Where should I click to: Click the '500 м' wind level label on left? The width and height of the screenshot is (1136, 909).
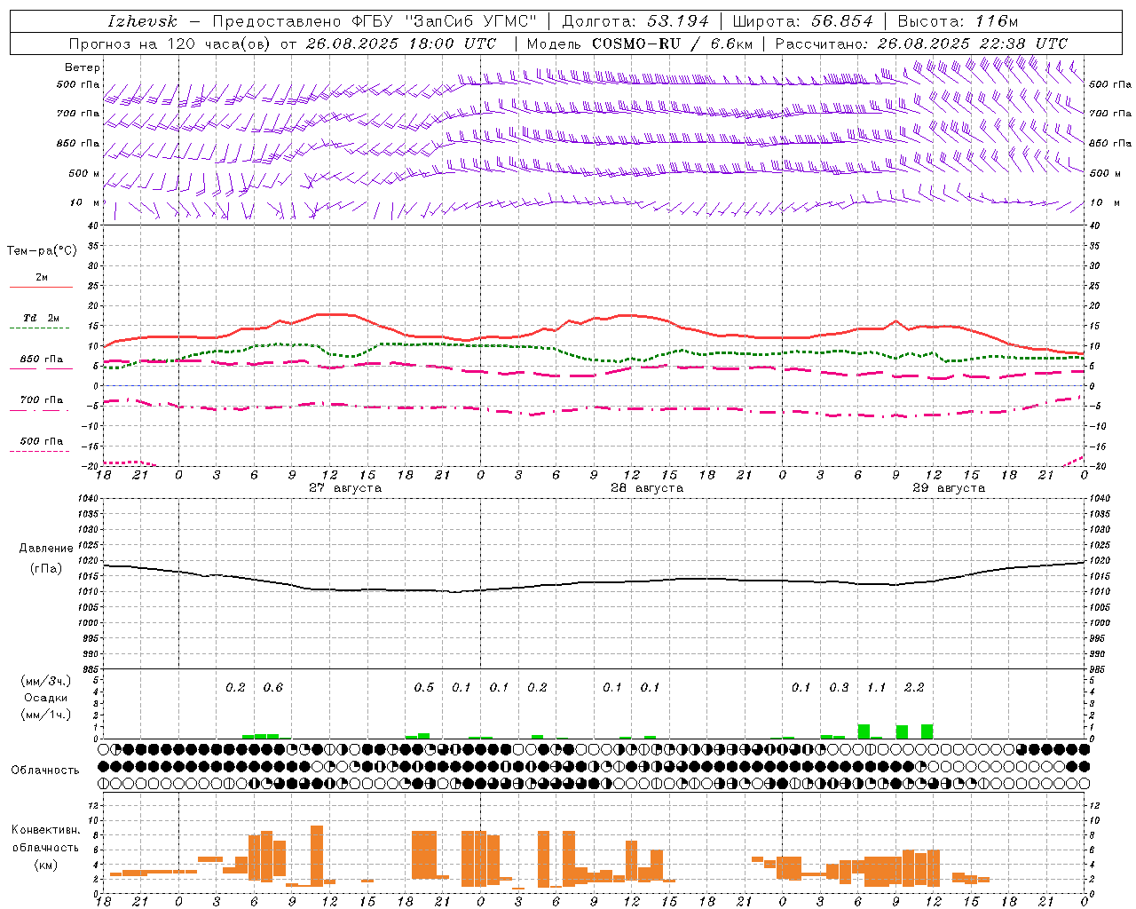(84, 173)
